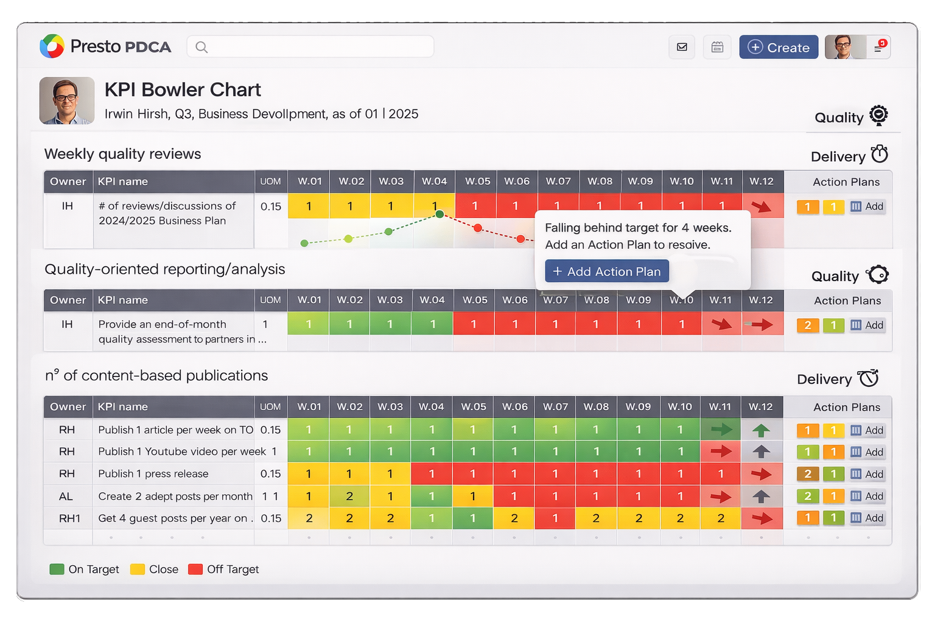Click the Quality gear icon beside Quality-oriented reporting
This screenshot has height=623, width=935.
point(878,275)
